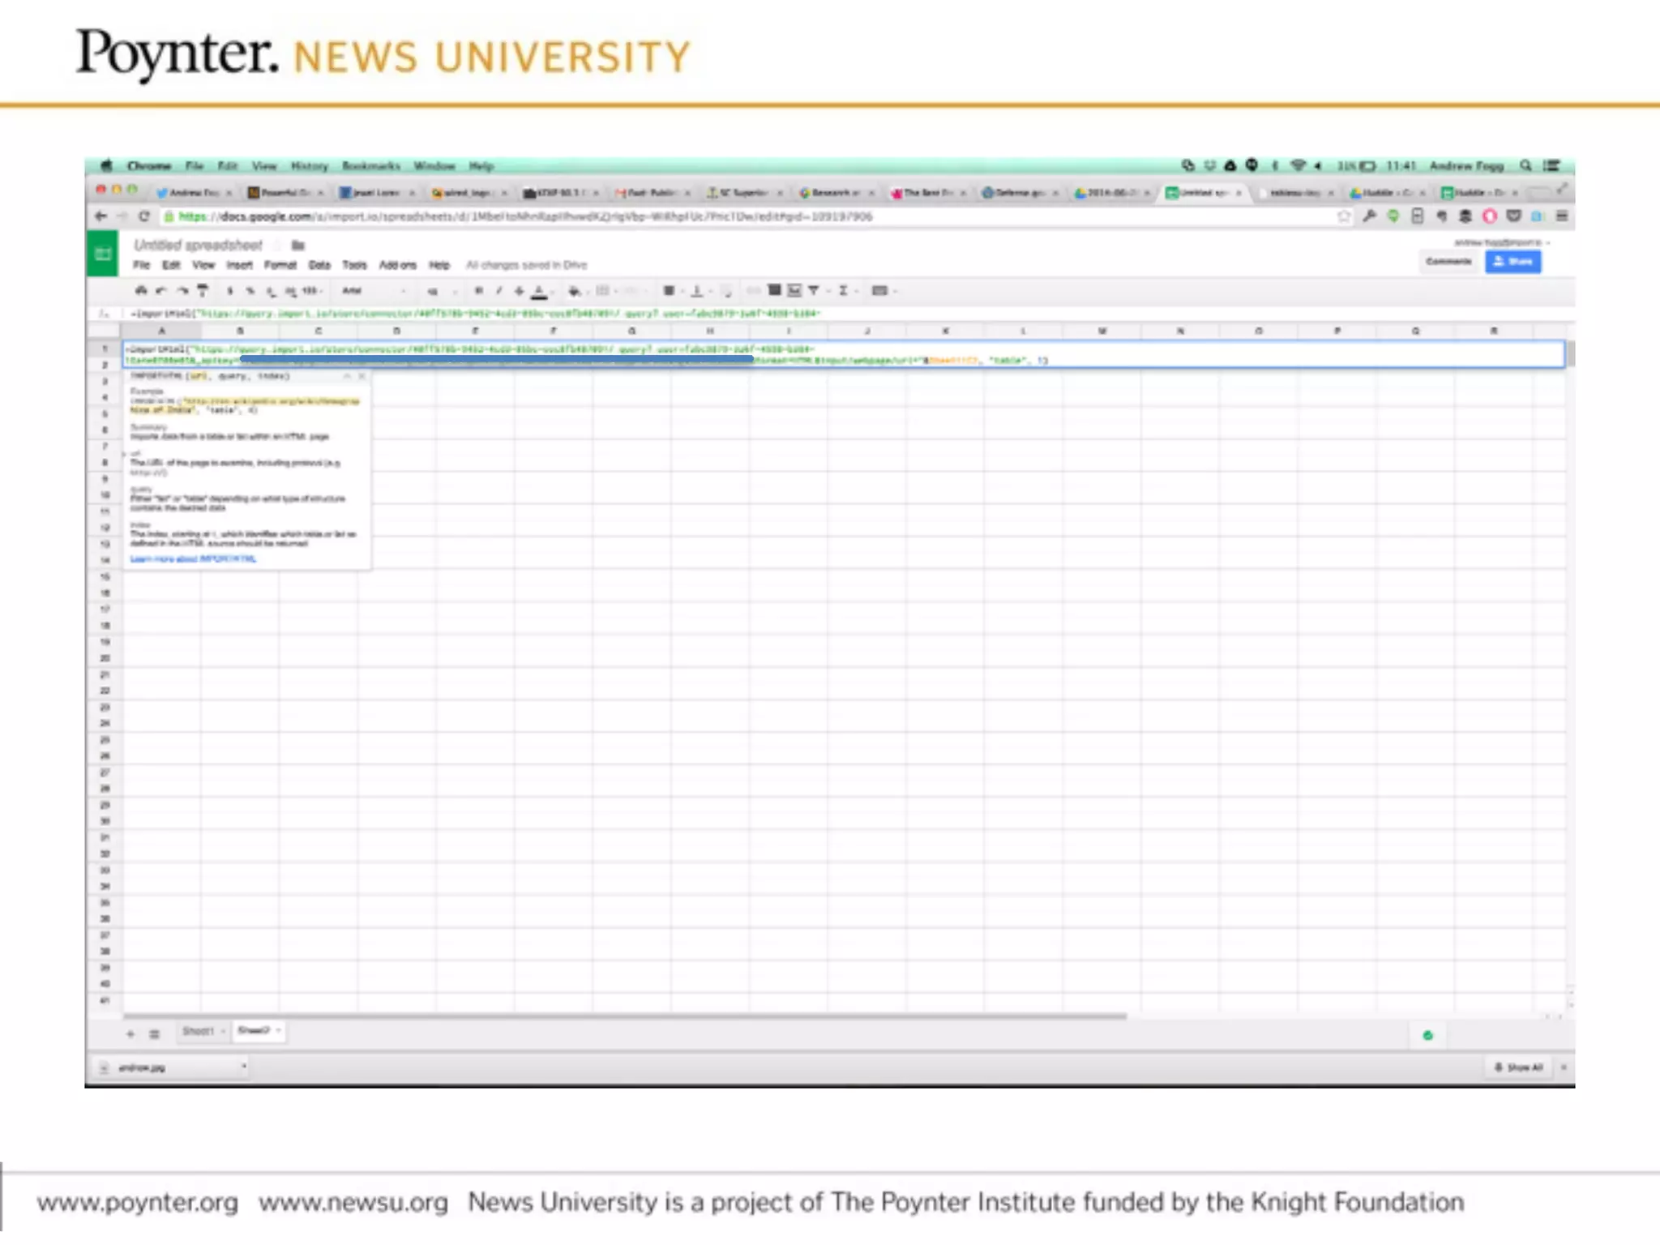Click the Sheets home logo icon
Viewport: 1660px width, 1245px height.
pos(103,254)
